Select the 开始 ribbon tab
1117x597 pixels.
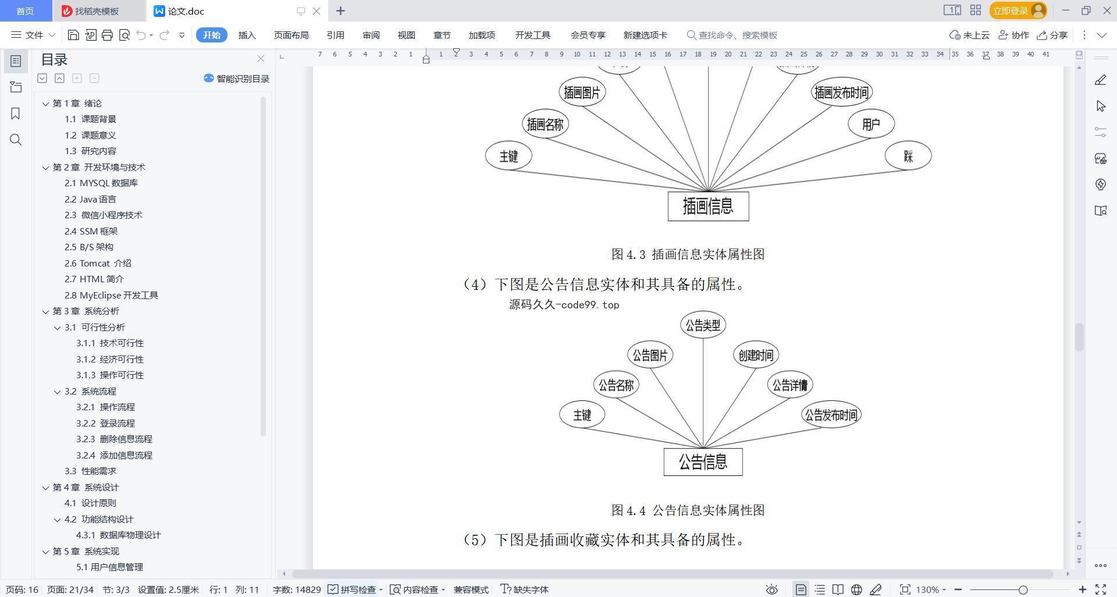coord(211,35)
